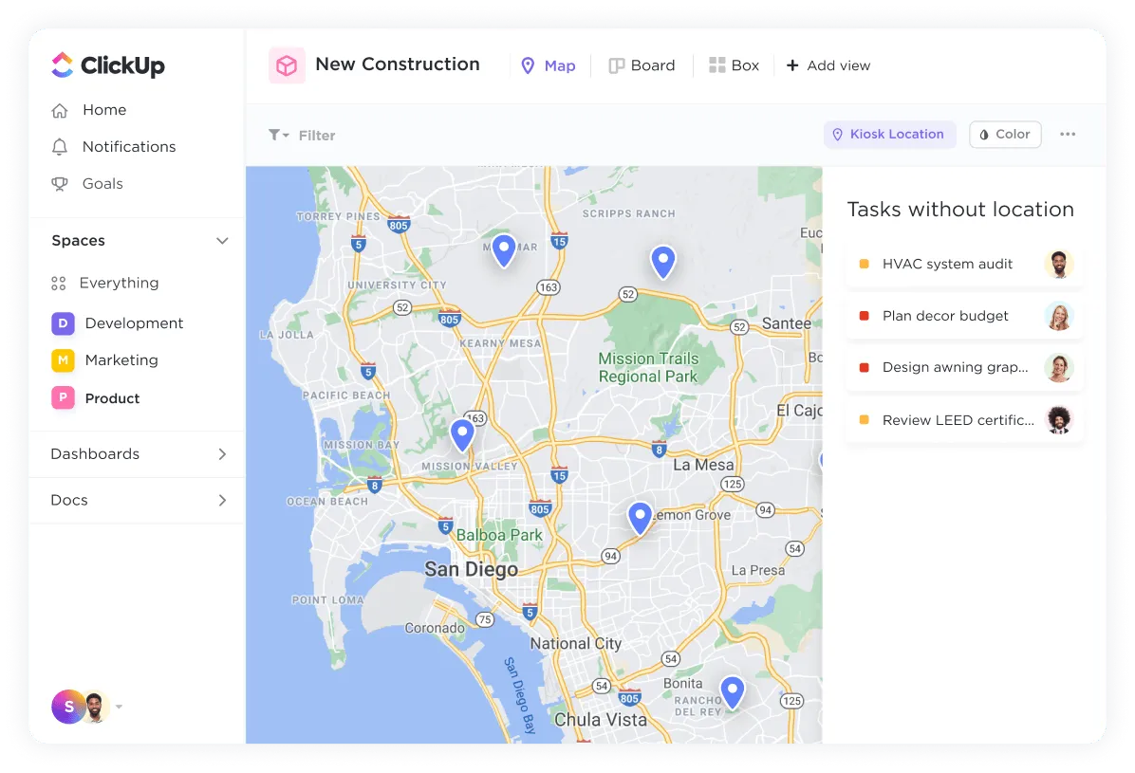Click the Chula Vista map label
1135x773 pixels.
tap(601, 720)
